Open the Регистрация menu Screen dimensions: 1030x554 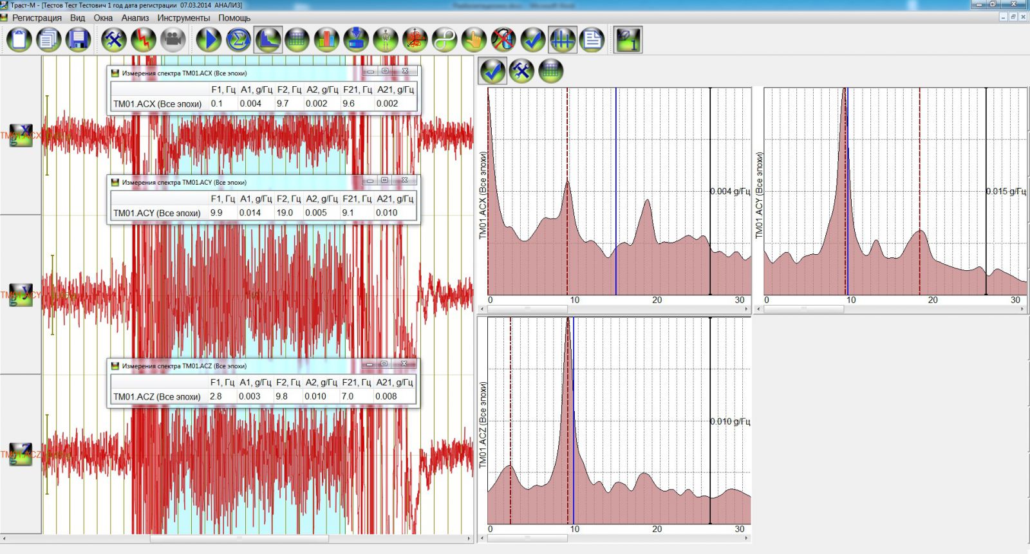pyautogui.click(x=37, y=18)
